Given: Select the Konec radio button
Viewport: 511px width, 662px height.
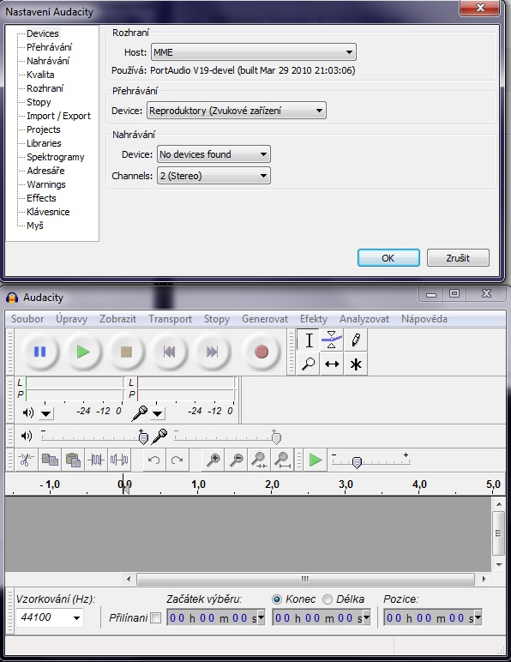Looking at the screenshot, I should click(277, 599).
